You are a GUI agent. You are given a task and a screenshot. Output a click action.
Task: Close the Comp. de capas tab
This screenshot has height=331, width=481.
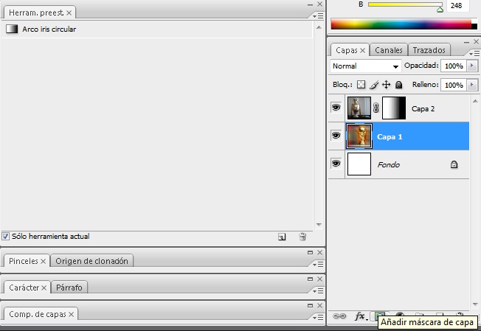(x=71, y=314)
